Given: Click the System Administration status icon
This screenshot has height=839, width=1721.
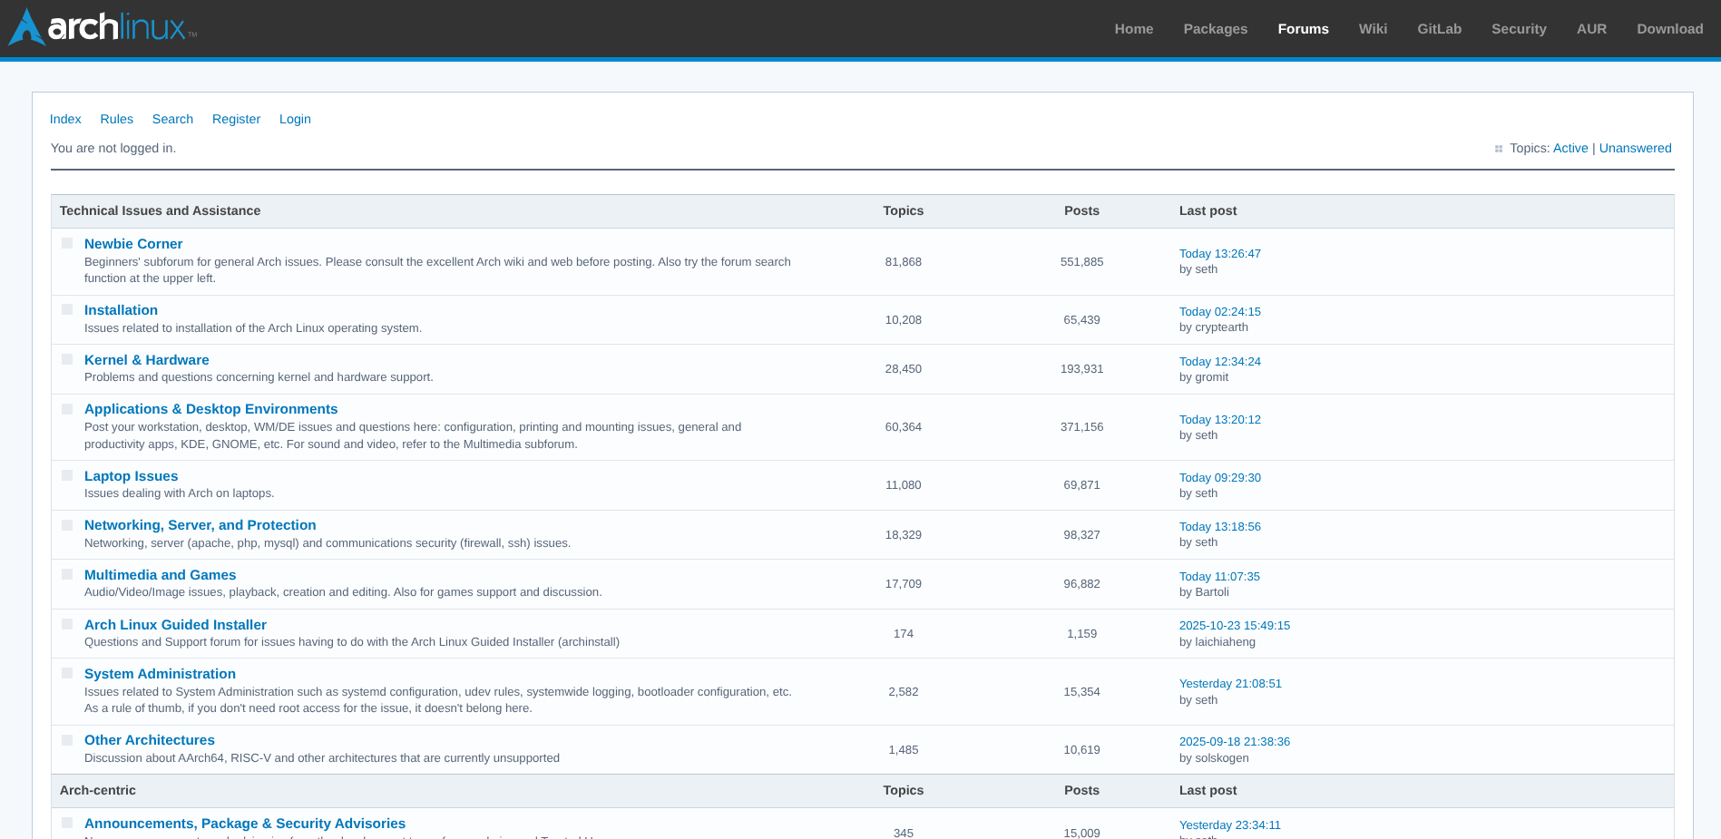Looking at the screenshot, I should pos(67,673).
